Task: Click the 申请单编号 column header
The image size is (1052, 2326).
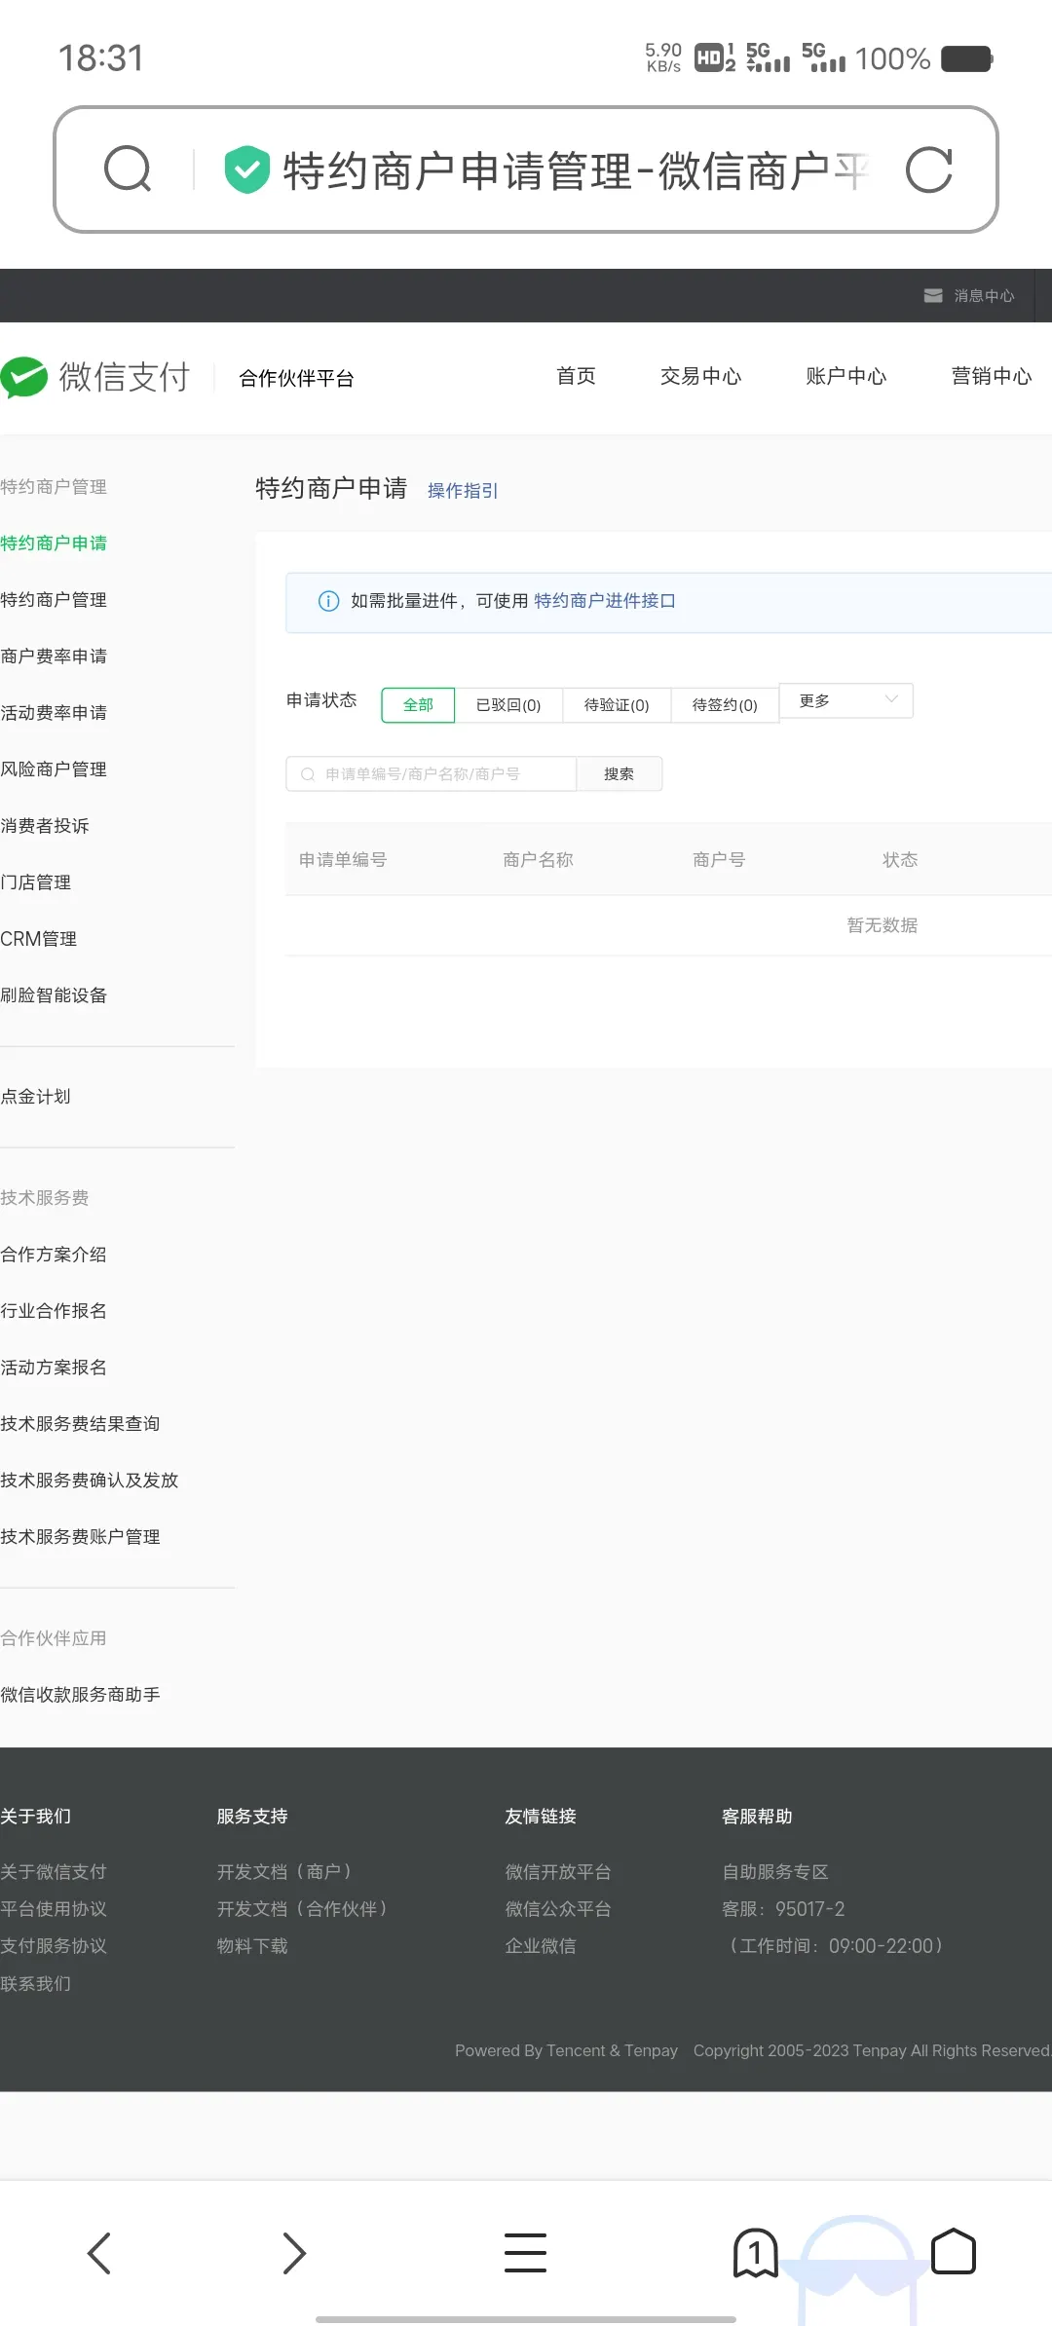Action: (343, 860)
